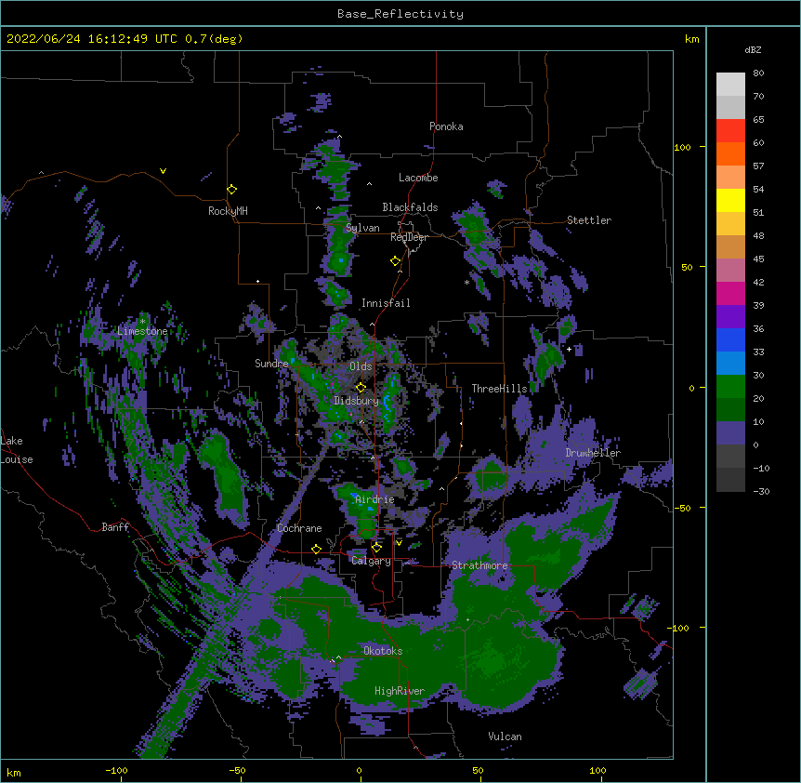Click the Airdrie city label

374,499
